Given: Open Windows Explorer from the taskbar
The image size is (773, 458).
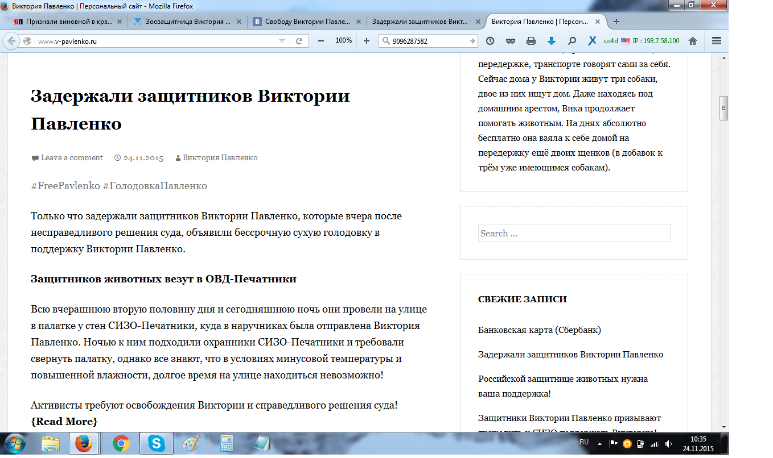Looking at the screenshot, I should [x=51, y=444].
